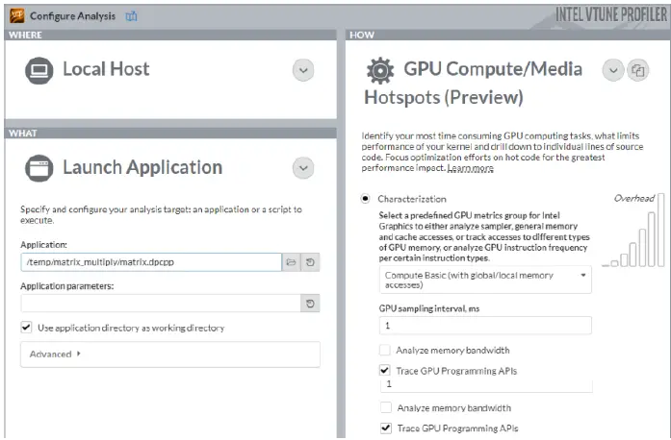This screenshot has height=440, width=671.
Task: Click the Configure Analysis title text
Action: (x=73, y=16)
